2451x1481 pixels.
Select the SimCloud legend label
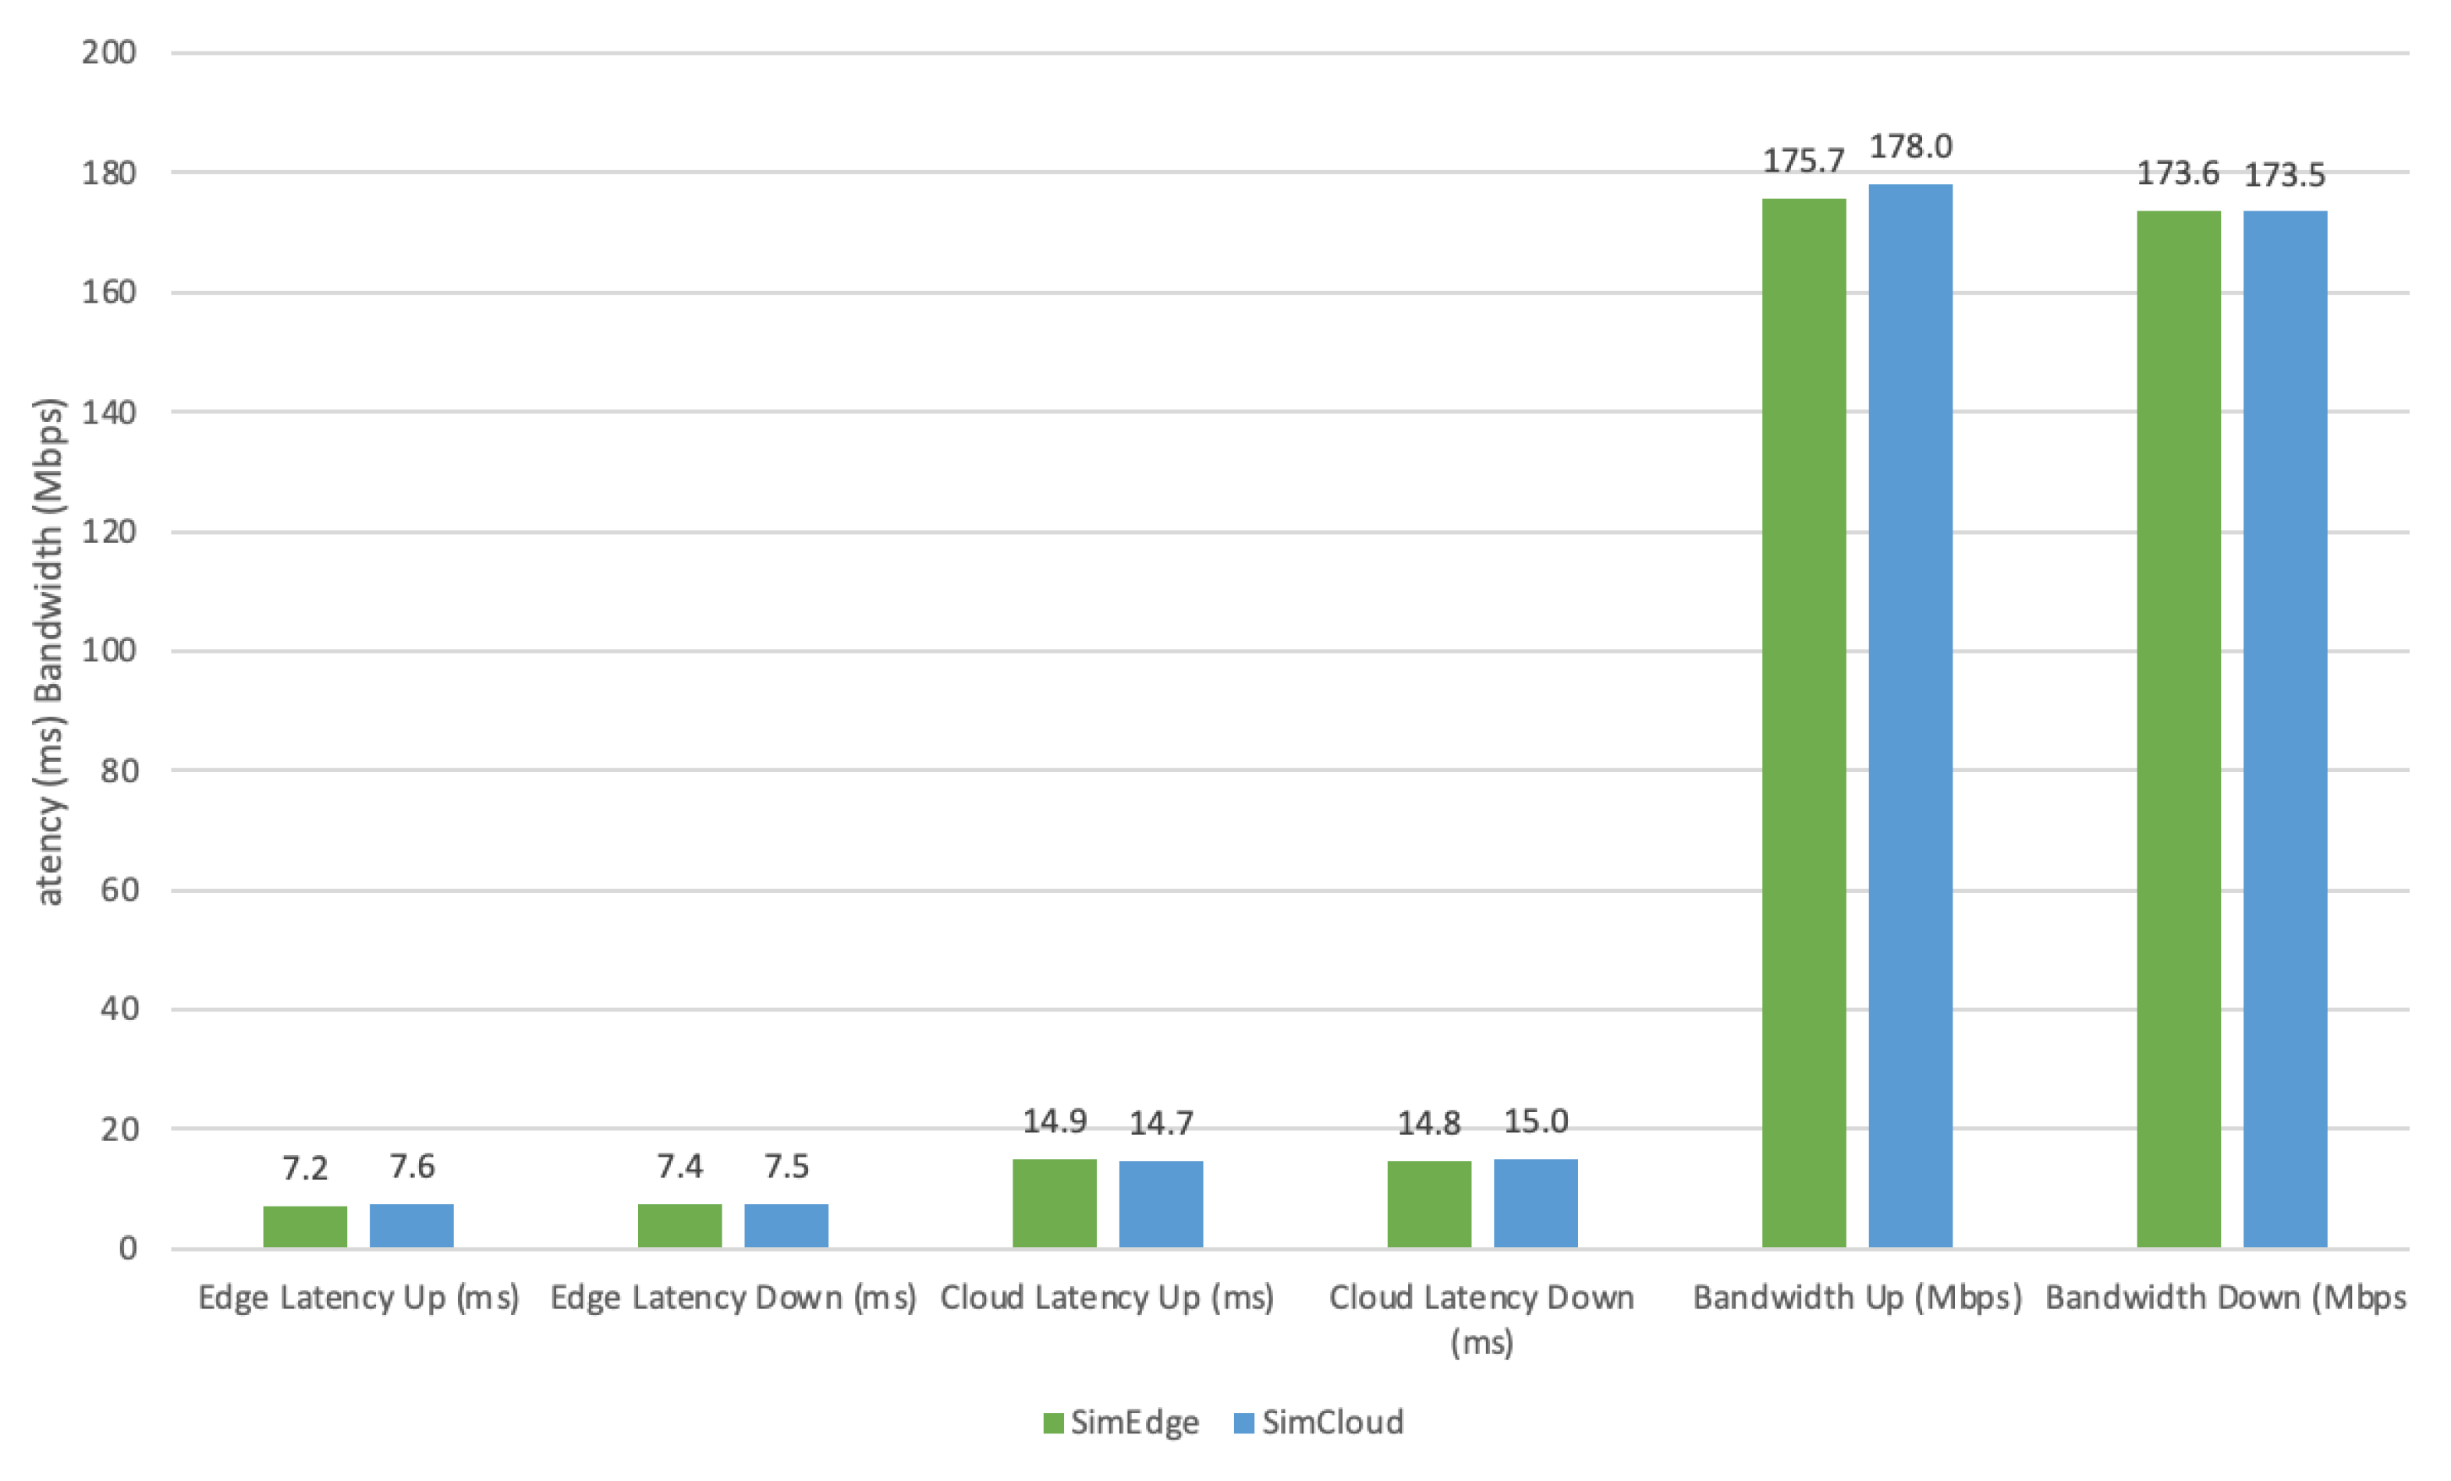(1333, 1423)
